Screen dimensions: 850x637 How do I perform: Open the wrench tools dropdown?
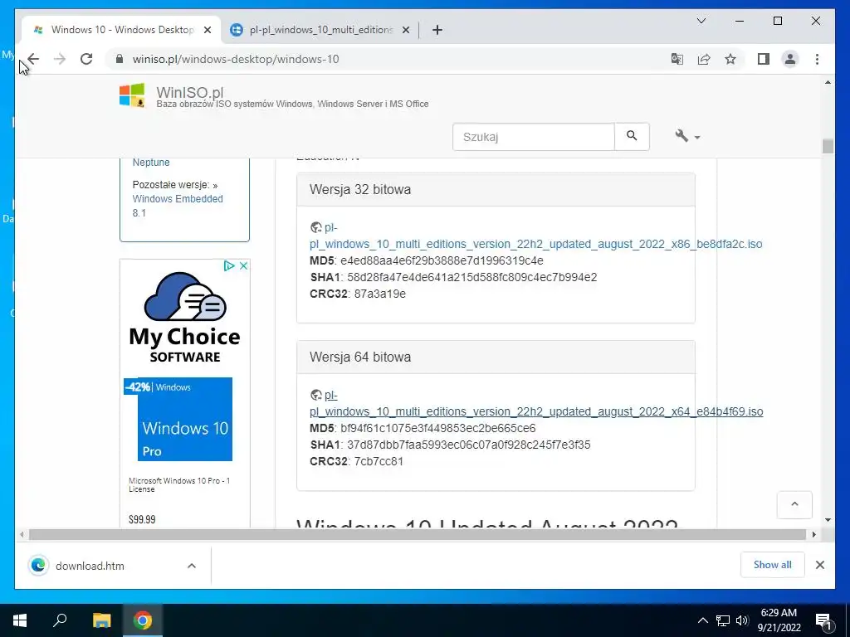[x=687, y=136]
